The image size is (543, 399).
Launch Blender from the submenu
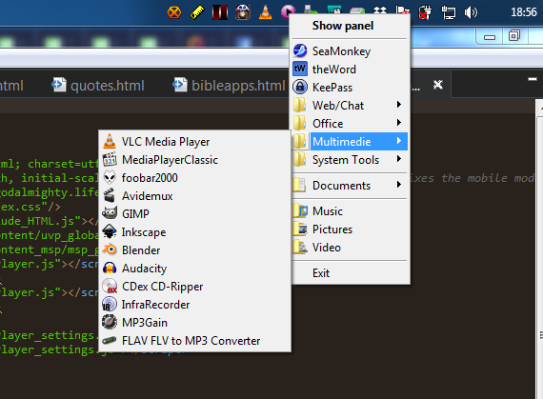194,250
